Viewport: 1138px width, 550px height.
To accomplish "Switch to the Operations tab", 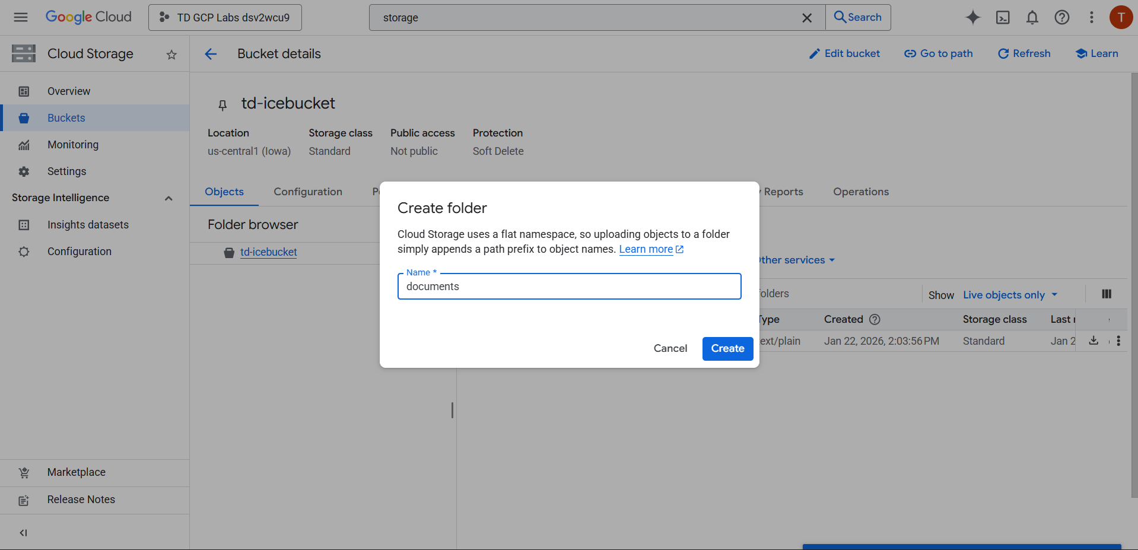I will [860, 192].
